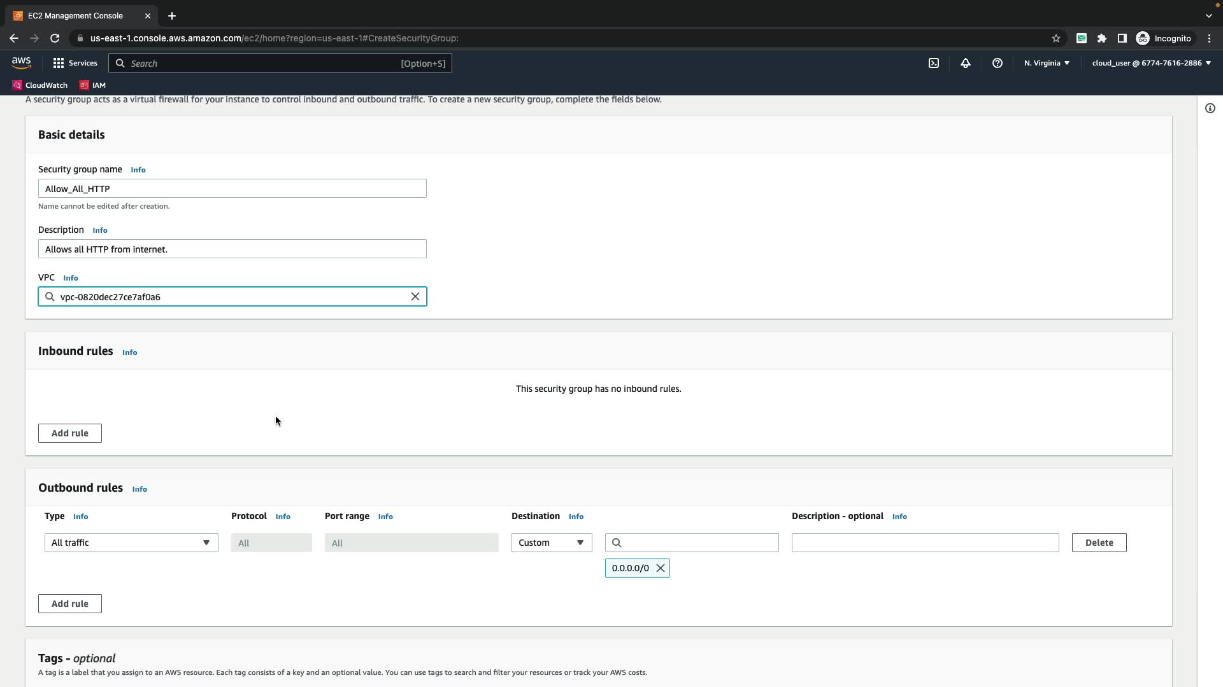1223x687 pixels.
Task: Open the IAM bookmark shortcut
Action: click(93, 85)
